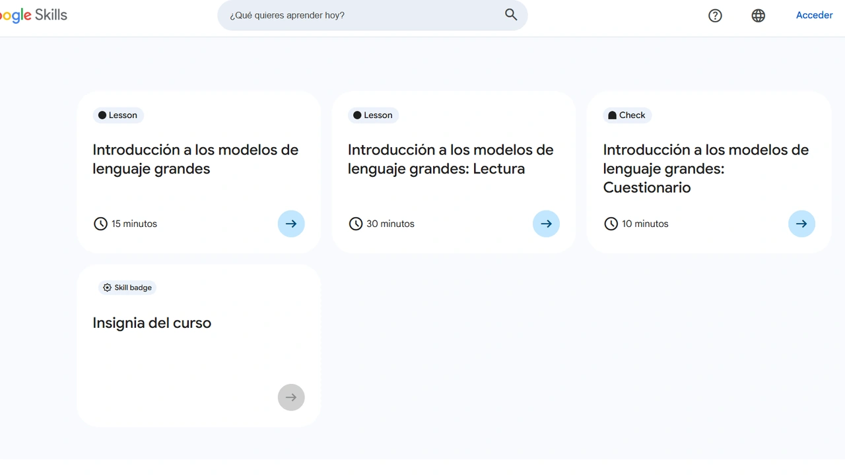Click the Google Skills logo
845x475 pixels.
tap(33, 15)
